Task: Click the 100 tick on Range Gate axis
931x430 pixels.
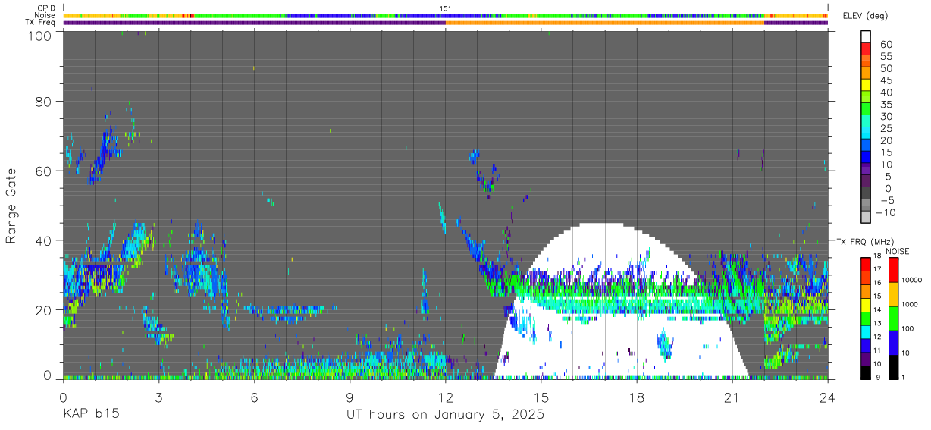Action: (x=39, y=36)
